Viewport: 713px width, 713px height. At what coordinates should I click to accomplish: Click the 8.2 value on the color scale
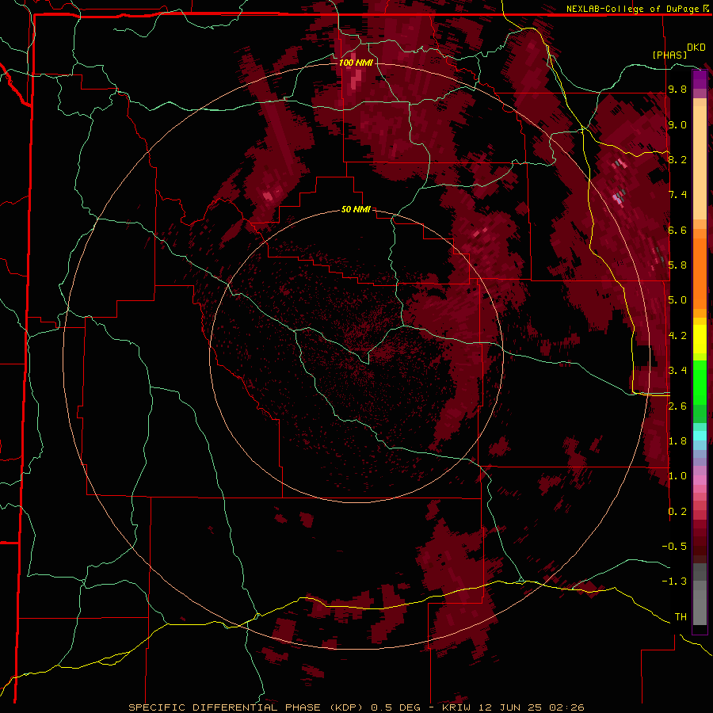point(677,159)
